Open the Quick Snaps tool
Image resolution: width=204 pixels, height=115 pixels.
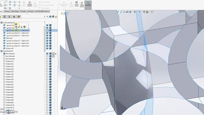(x=76, y=4)
